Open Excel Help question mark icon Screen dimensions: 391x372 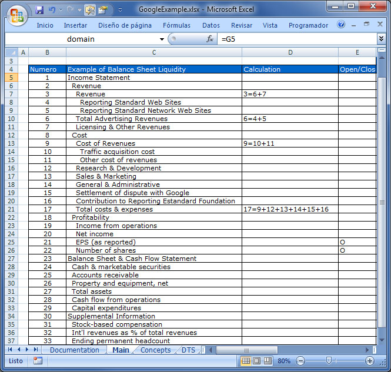(x=341, y=25)
